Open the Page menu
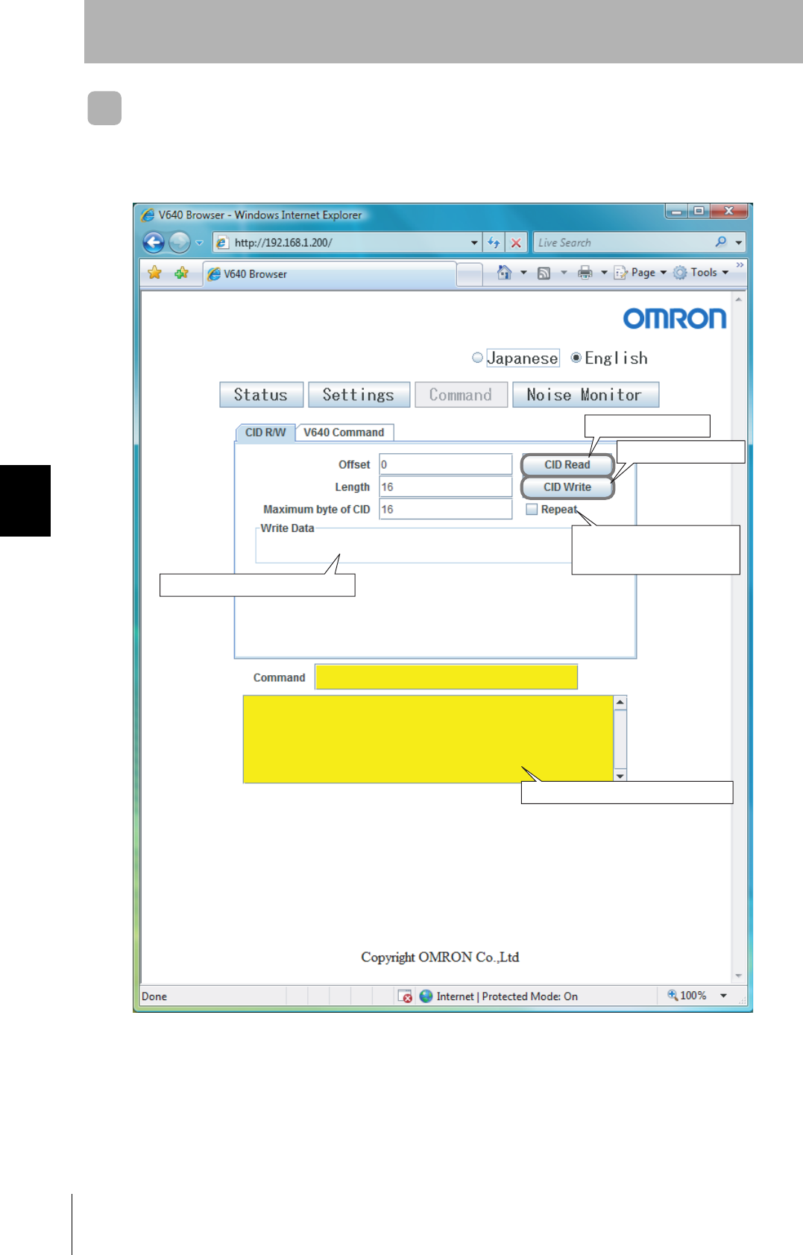The image size is (803, 1255). pyautogui.click(x=640, y=273)
